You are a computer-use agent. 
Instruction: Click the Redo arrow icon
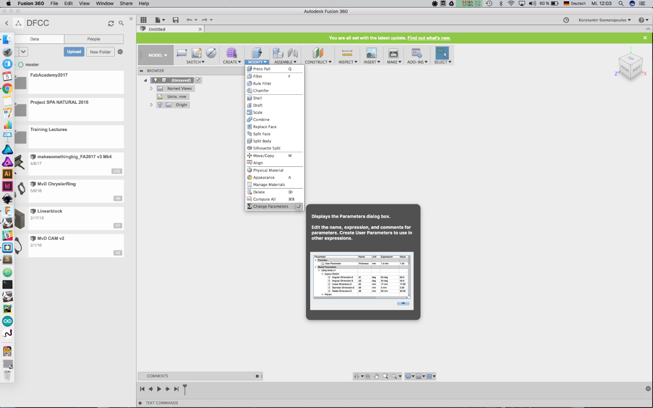click(205, 20)
